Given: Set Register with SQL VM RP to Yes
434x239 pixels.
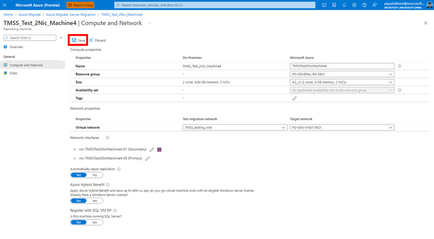Looking at the screenshot, I should (x=95, y=222).
